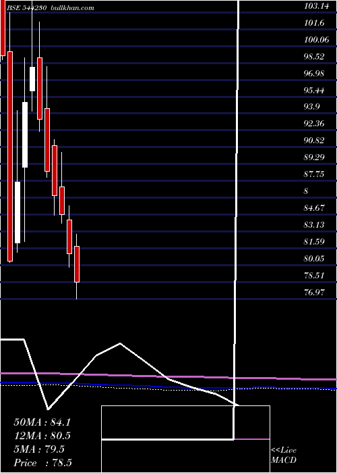Click the '<<Live MACD' label
Viewport: 337px width, 473px height.
coord(284,455)
